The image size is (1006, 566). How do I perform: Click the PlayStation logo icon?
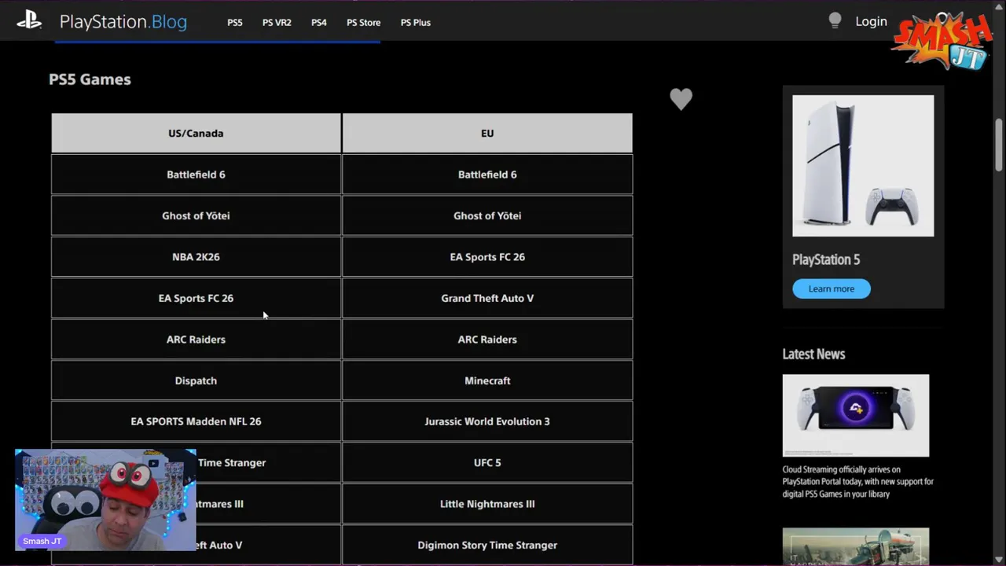pyautogui.click(x=29, y=20)
